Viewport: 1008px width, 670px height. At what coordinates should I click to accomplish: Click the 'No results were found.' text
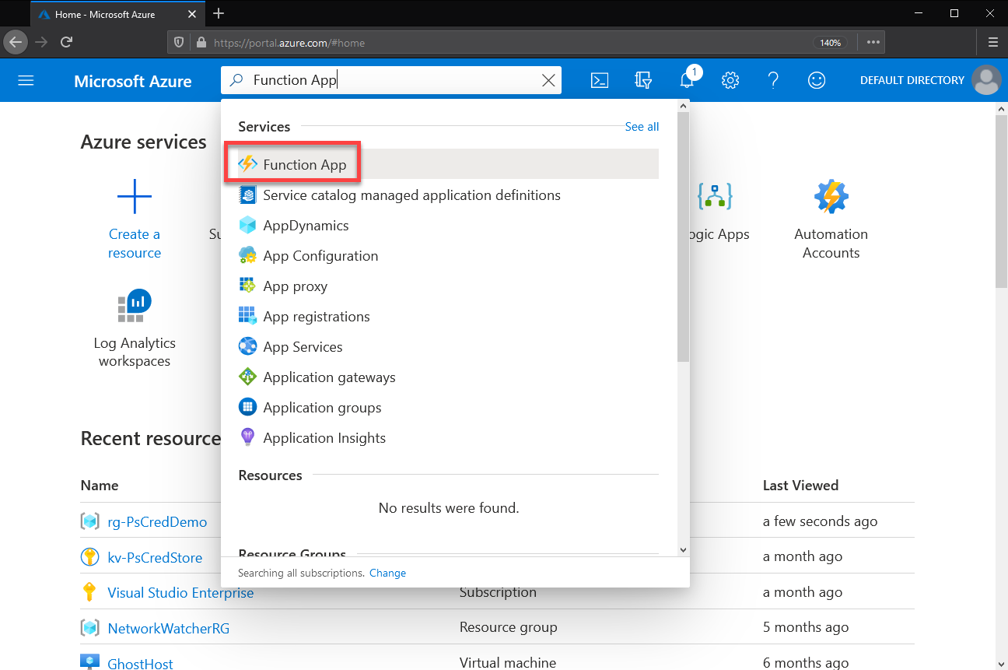(449, 508)
